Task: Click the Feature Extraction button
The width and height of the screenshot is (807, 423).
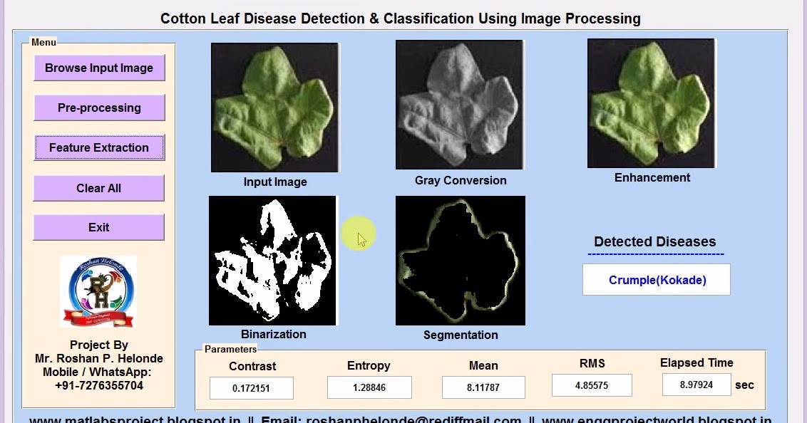Action: (x=98, y=147)
